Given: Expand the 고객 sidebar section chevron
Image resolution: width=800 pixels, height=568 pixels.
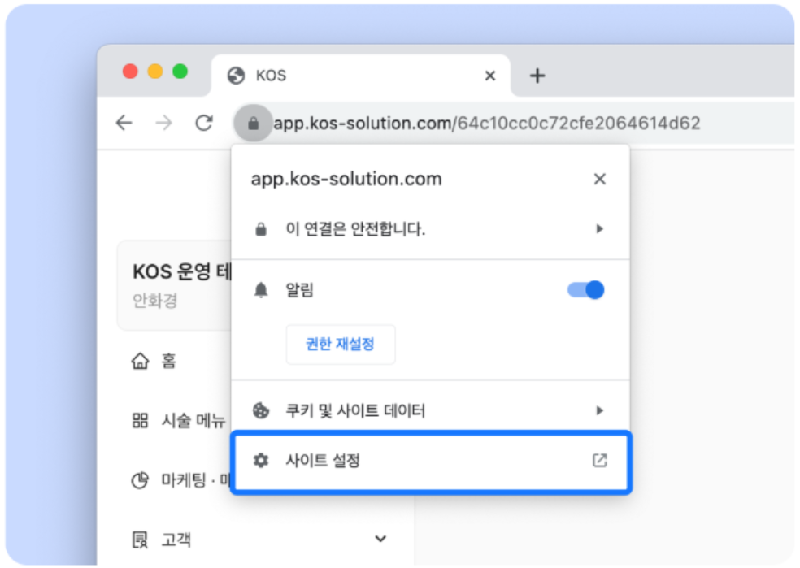Looking at the screenshot, I should pos(380,539).
